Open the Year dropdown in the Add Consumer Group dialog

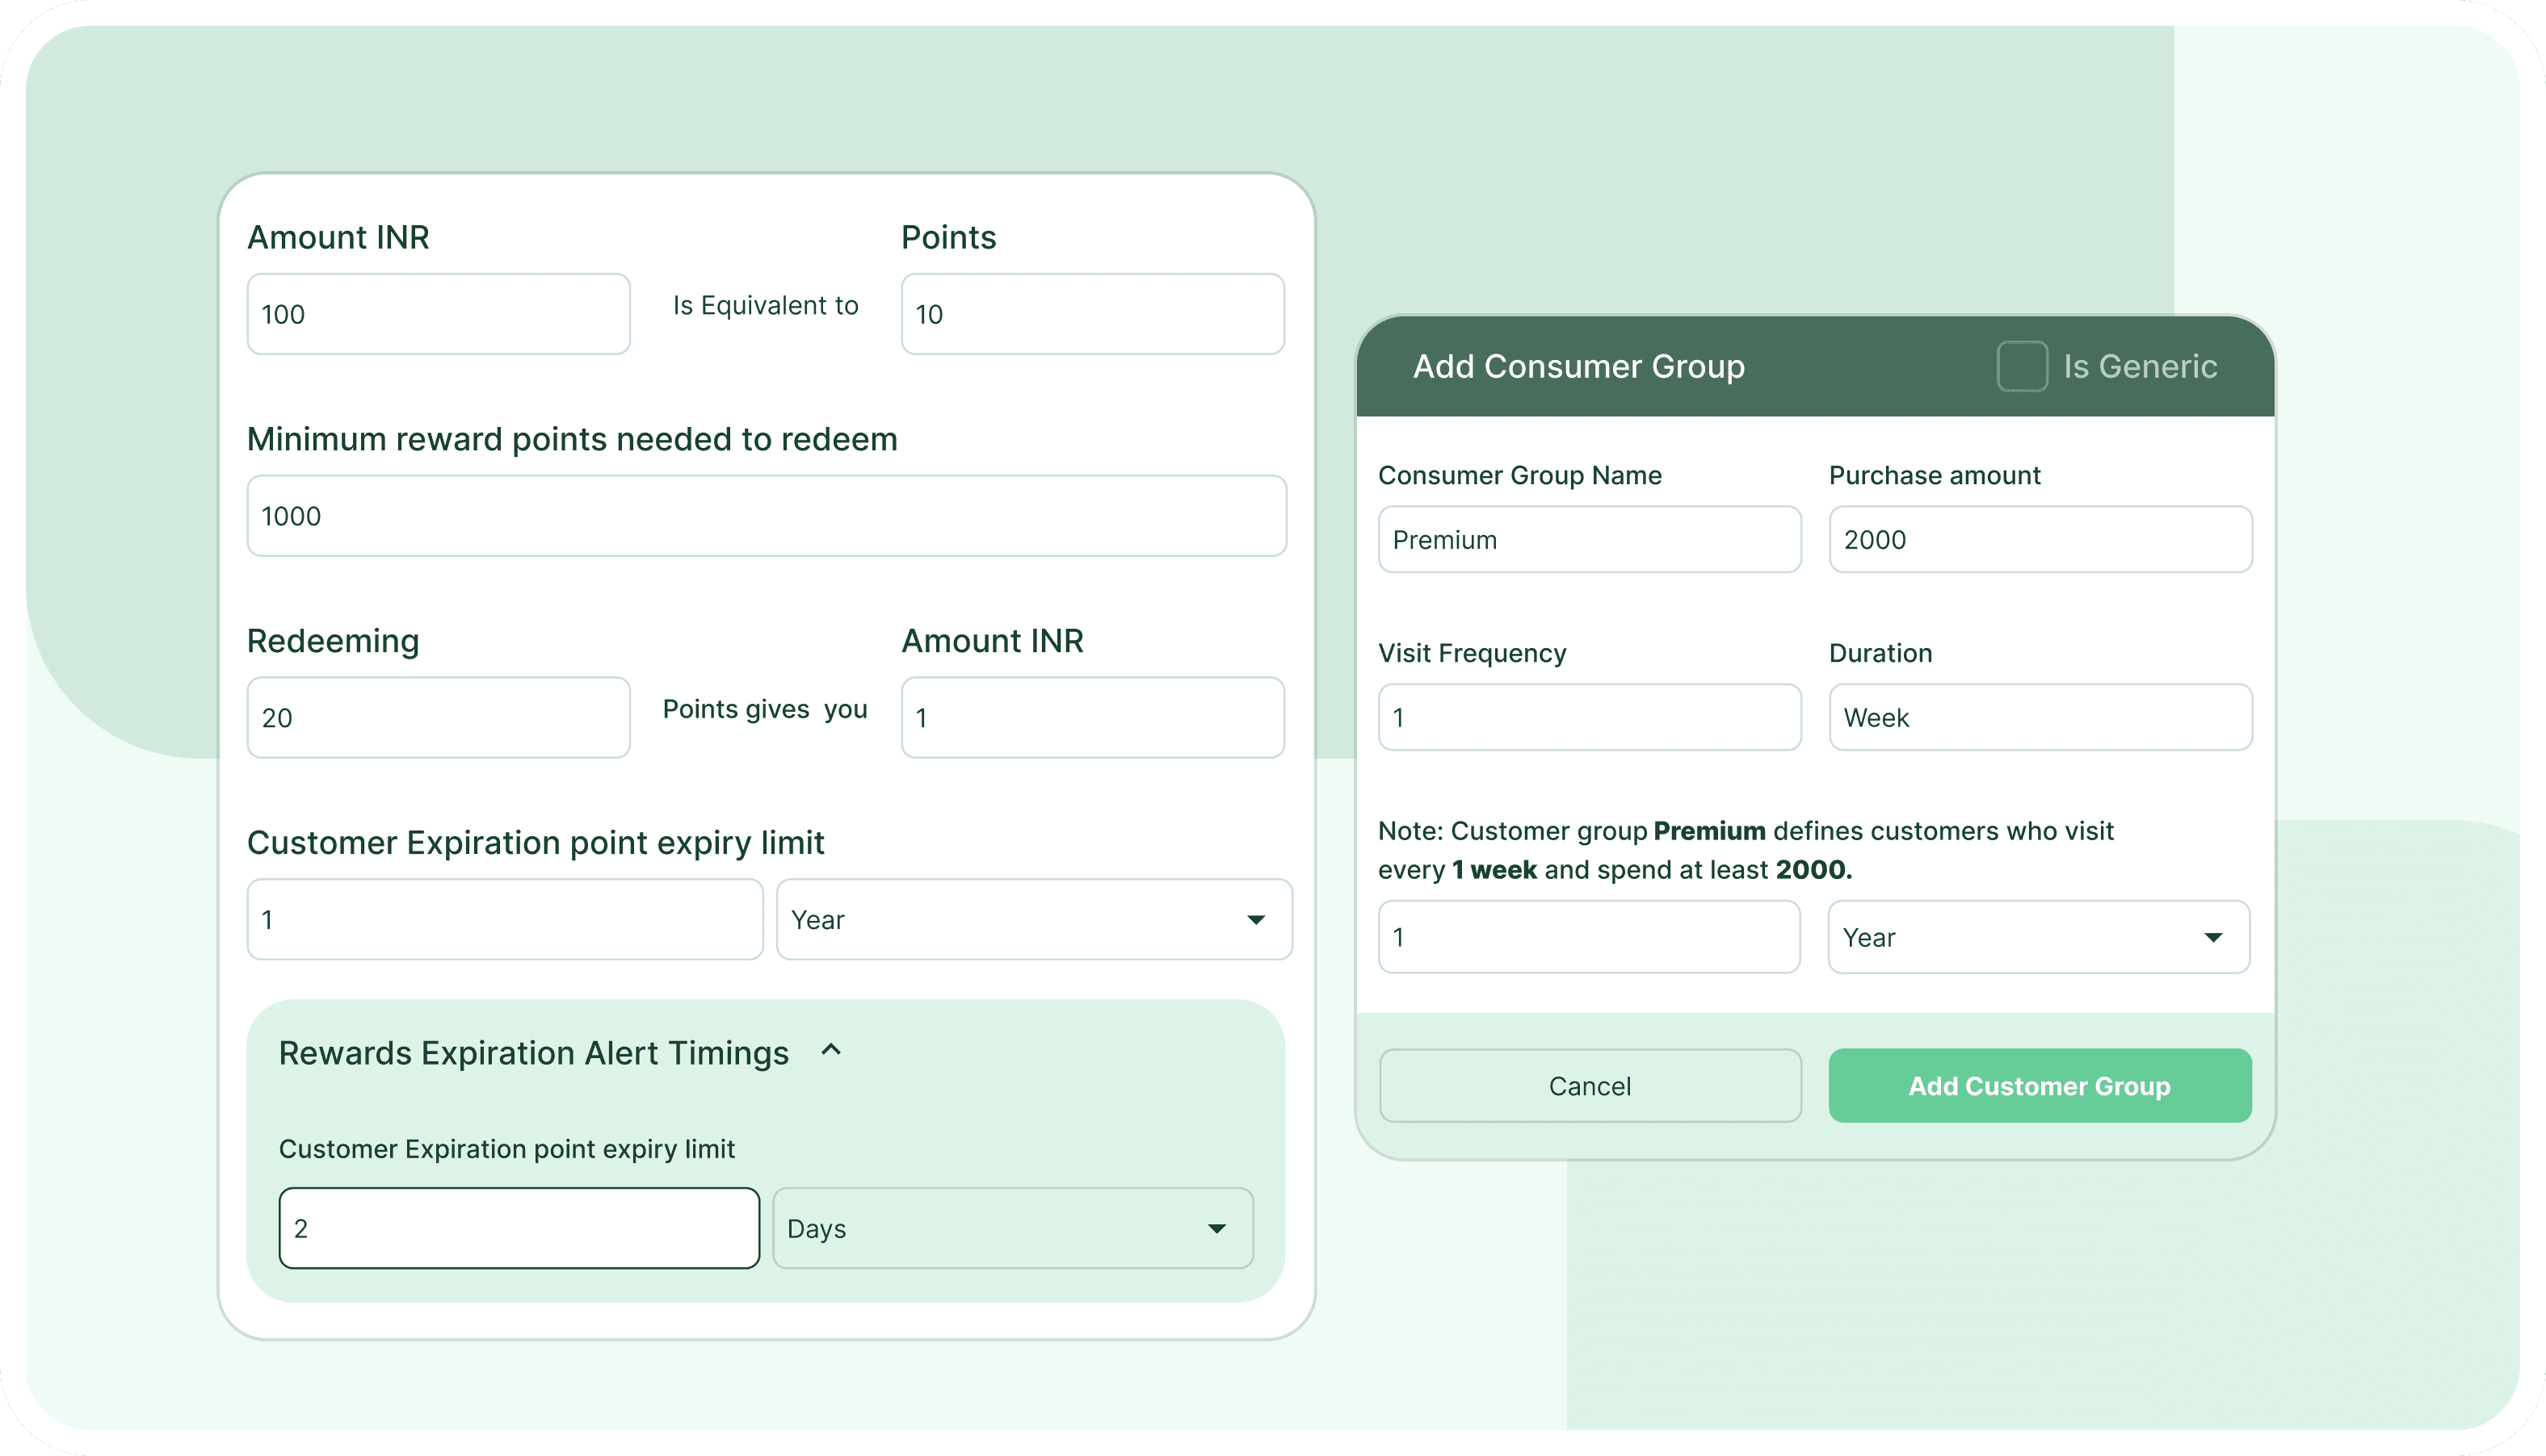pos(2038,937)
